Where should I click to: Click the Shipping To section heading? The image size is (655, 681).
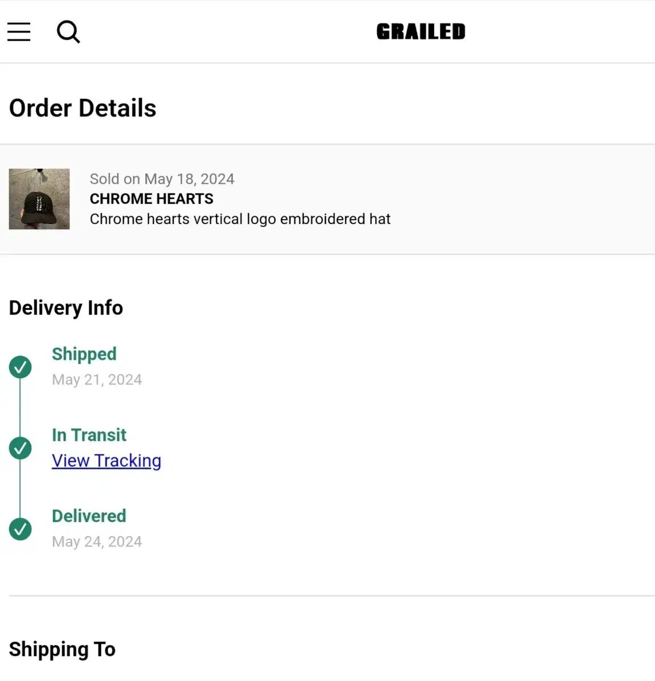(62, 649)
